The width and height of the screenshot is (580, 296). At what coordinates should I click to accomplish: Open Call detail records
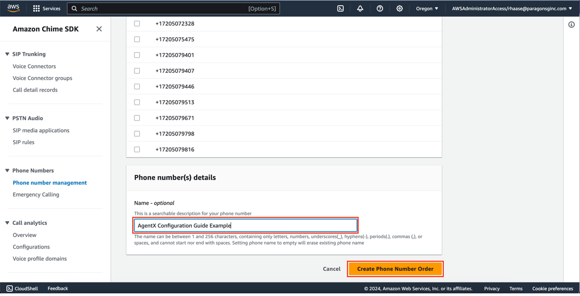[x=35, y=90]
